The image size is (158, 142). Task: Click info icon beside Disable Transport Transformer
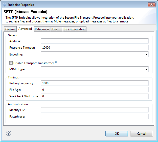click(56, 62)
